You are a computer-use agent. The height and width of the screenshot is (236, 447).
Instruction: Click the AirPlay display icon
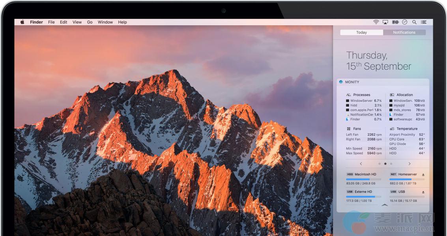point(385,22)
